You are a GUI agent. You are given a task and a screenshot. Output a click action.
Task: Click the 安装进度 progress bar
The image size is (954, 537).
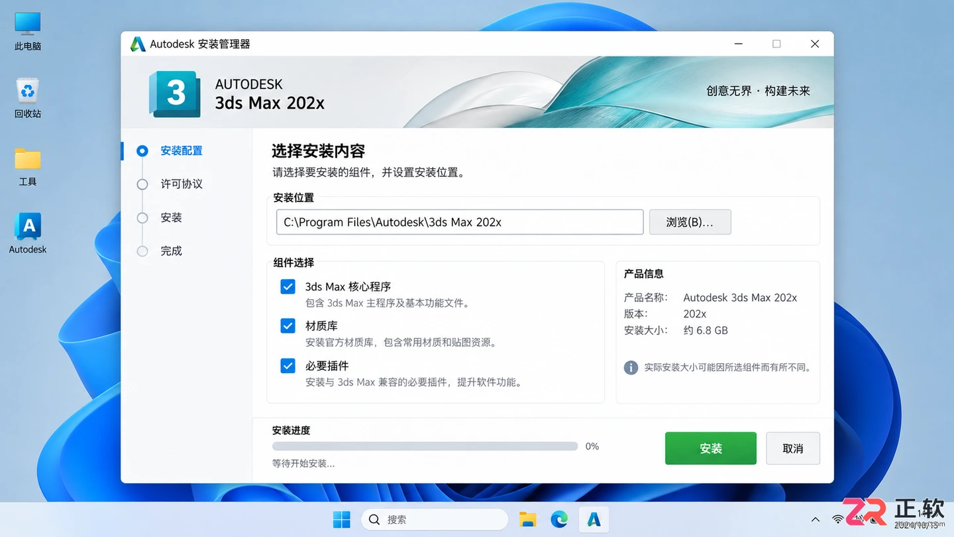(425, 447)
